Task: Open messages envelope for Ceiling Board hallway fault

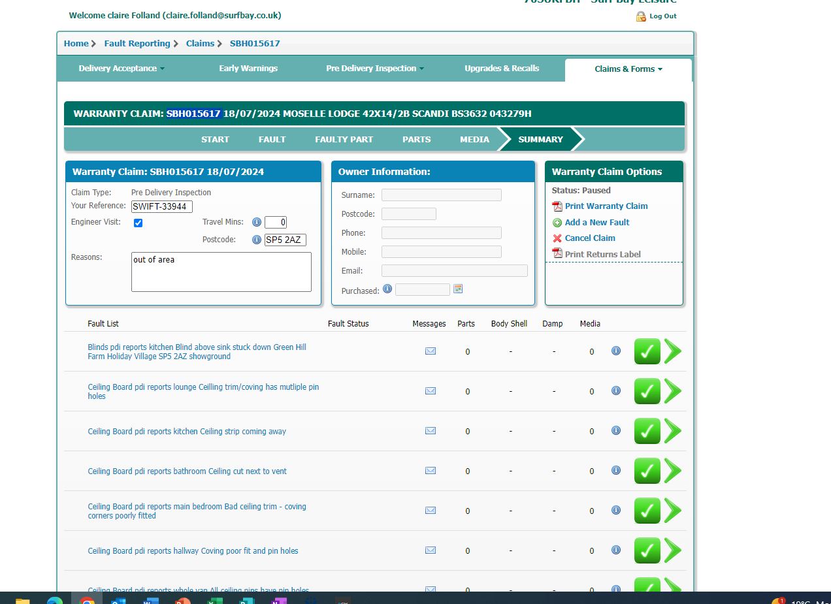Action: (431, 550)
